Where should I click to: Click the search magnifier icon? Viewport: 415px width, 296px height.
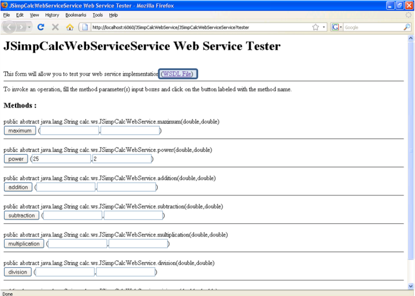[x=407, y=27]
